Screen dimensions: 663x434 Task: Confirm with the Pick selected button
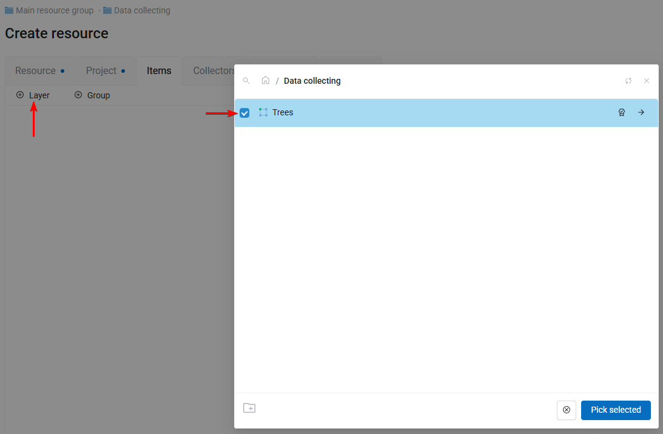(x=616, y=410)
